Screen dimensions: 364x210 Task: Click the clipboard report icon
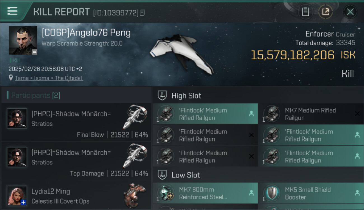pos(305,12)
